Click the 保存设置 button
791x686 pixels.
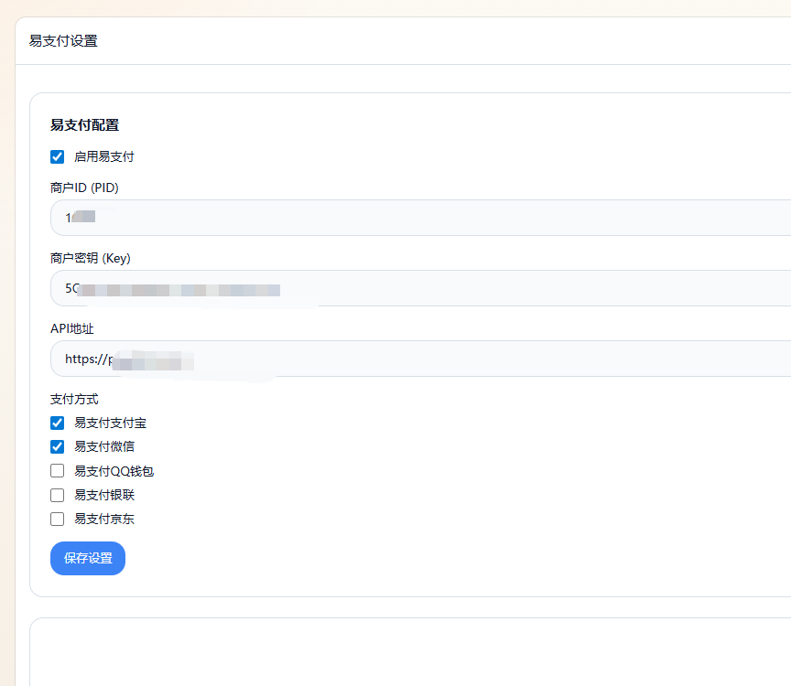click(x=88, y=558)
